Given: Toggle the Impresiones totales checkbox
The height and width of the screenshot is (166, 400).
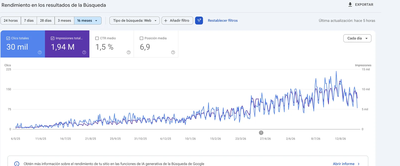Looking at the screenshot, I should click(52, 38).
